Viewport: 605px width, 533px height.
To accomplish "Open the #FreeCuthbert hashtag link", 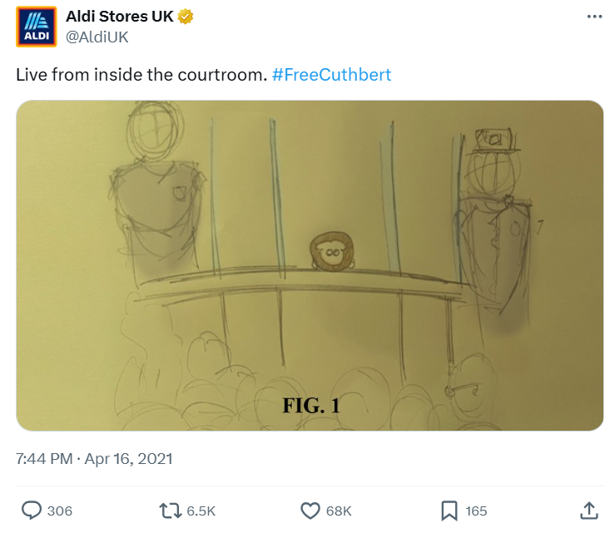I will (331, 75).
